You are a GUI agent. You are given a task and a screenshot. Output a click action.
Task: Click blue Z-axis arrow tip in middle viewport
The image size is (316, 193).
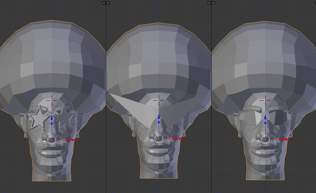point(159,116)
